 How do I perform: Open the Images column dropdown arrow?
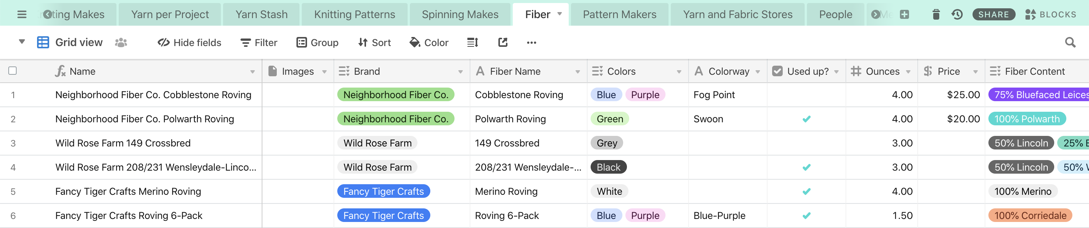pyautogui.click(x=324, y=72)
